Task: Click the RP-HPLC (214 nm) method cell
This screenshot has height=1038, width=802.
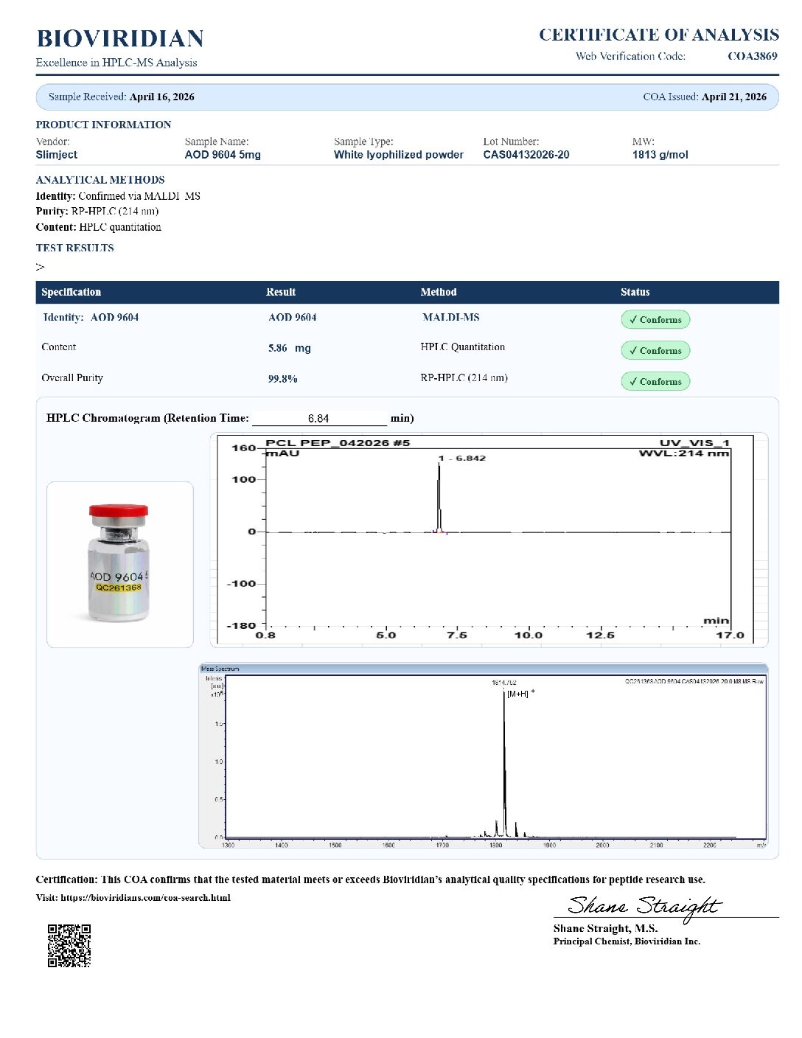Action: point(464,377)
